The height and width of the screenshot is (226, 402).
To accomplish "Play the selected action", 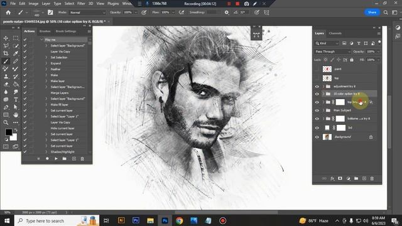I will point(56,159).
